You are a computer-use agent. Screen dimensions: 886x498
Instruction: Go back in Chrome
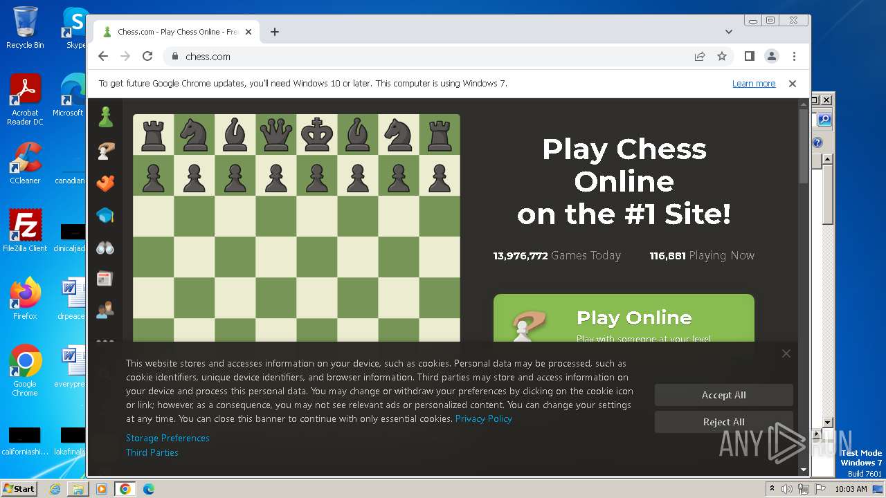coord(103,56)
